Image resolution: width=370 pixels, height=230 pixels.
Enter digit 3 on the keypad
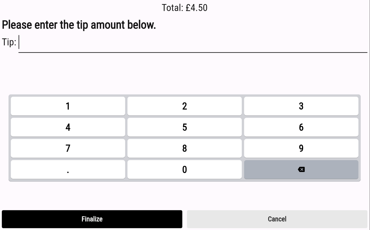301,106
